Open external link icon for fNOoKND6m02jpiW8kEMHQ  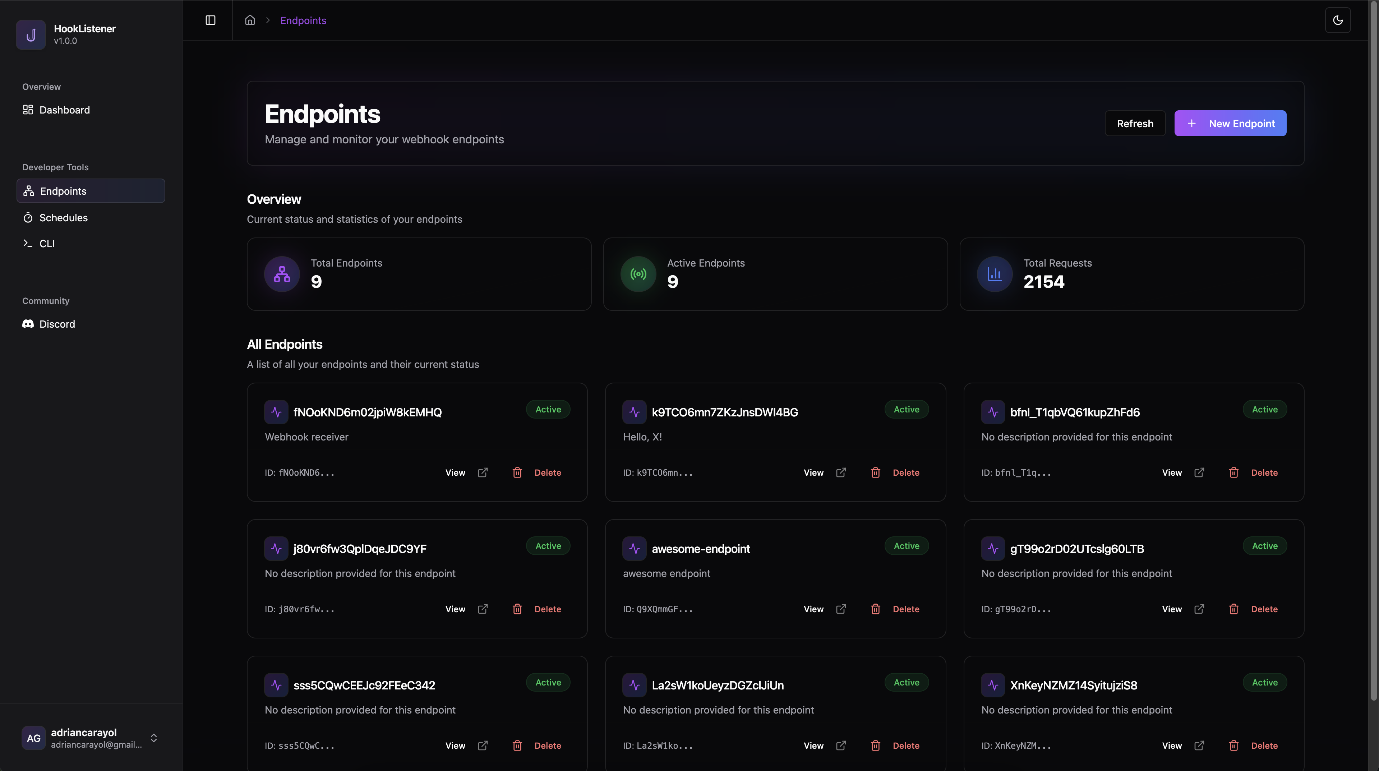pos(482,472)
